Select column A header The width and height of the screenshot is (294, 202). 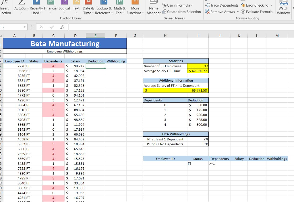14,36
